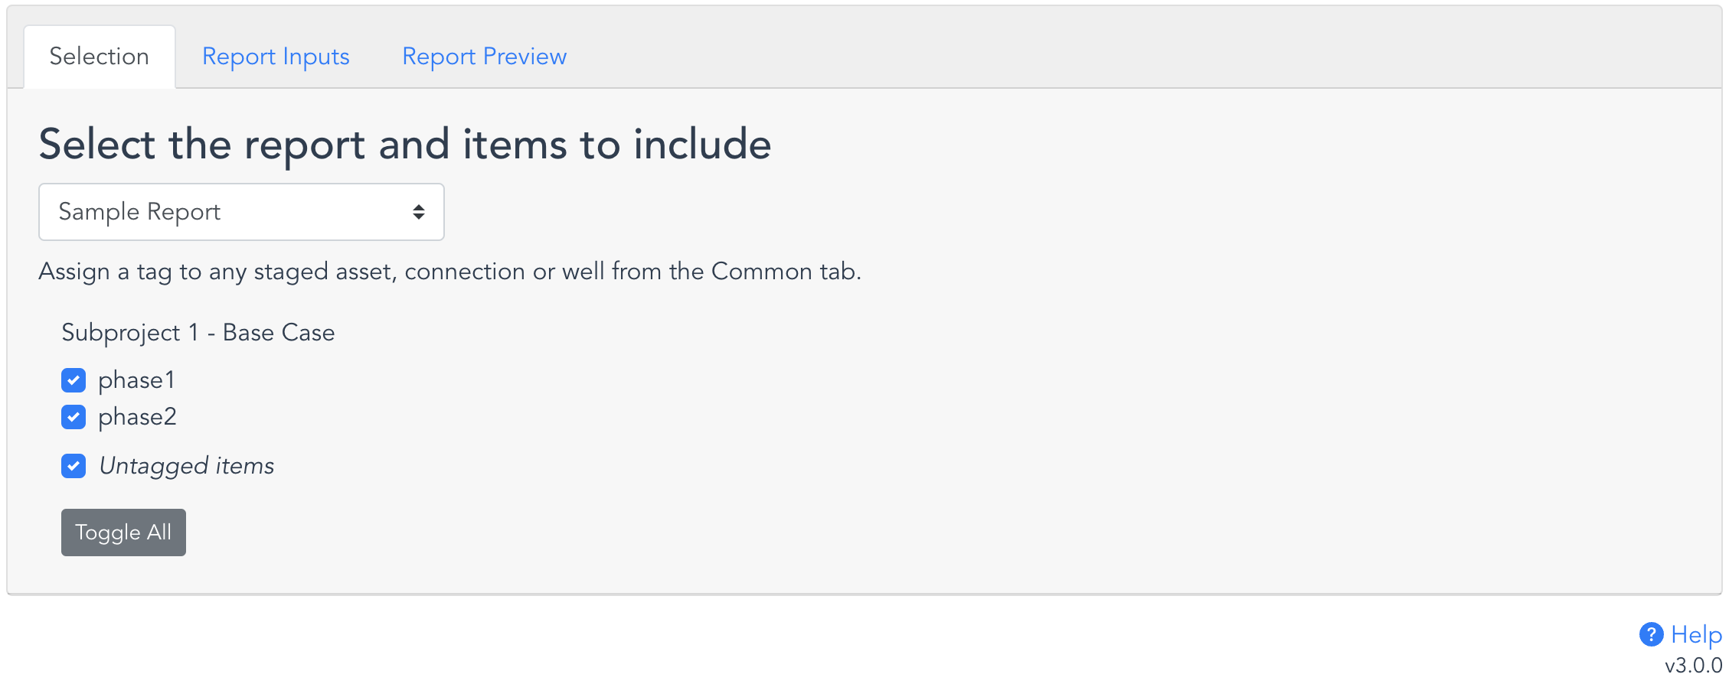Click the 'Select the report and items' heading
Viewport: 1729px width, 684px height.
(x=404, y=145)
